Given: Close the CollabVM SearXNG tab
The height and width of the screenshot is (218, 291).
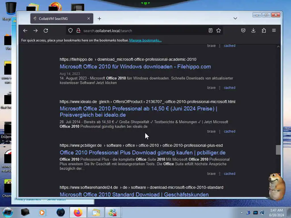Looking at the screenshot, I should [x=89, y=18].
